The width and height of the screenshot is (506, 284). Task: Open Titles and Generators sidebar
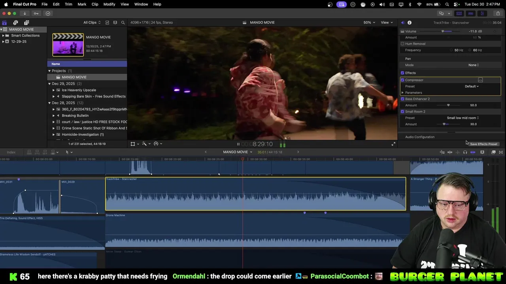[26, 22]
